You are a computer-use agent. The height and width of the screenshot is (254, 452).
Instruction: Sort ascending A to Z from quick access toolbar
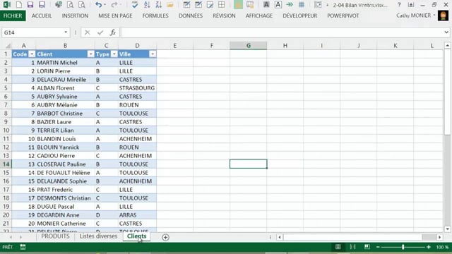point(147,5)
